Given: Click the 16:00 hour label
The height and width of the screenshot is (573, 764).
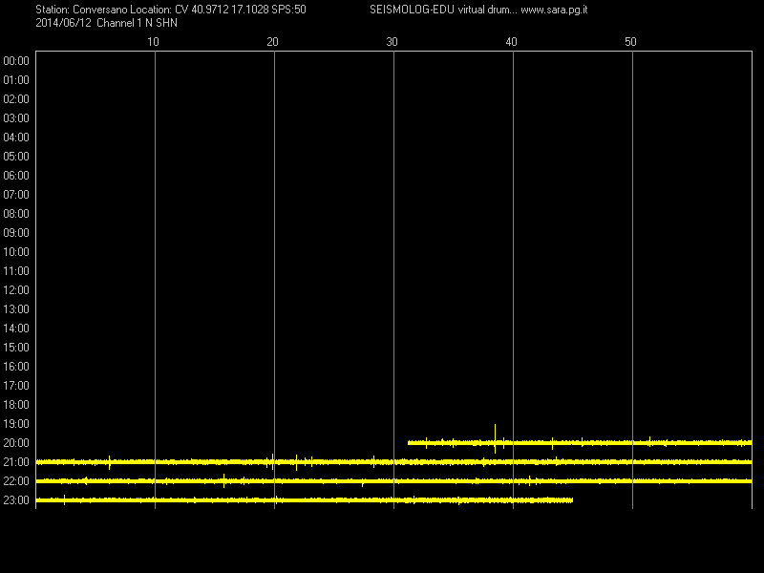Looking at the screenshot, I should tap(16, 367).
